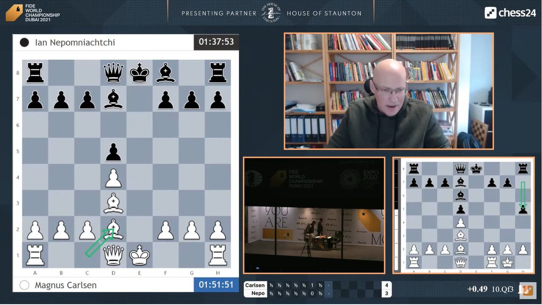Screen dimensions: 542x305
Task: Select the black rook on a8, main board
Action: 35,73
